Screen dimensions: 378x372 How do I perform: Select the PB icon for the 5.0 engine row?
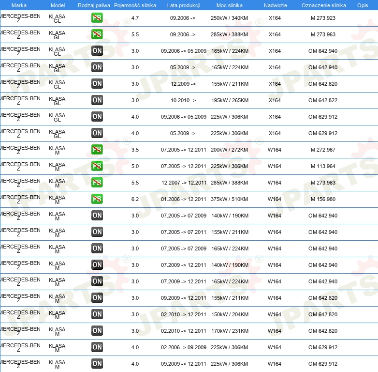click(97, 166)
